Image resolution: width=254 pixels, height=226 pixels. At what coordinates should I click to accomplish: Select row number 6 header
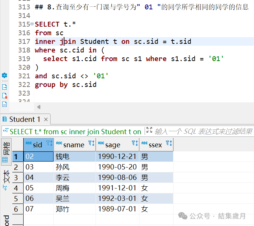[18, 209]
